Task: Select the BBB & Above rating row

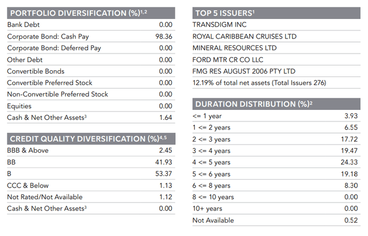Action: point(28,150)
